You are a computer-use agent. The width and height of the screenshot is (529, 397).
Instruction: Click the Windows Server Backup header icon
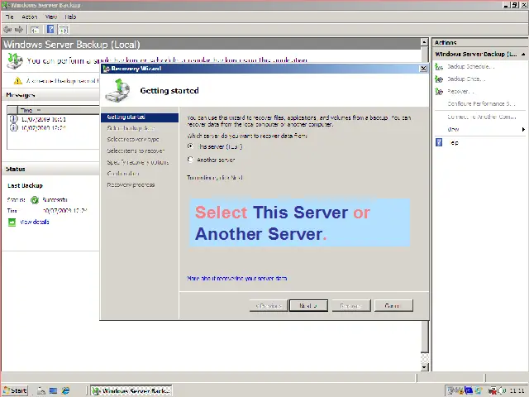tap(15, 60)
